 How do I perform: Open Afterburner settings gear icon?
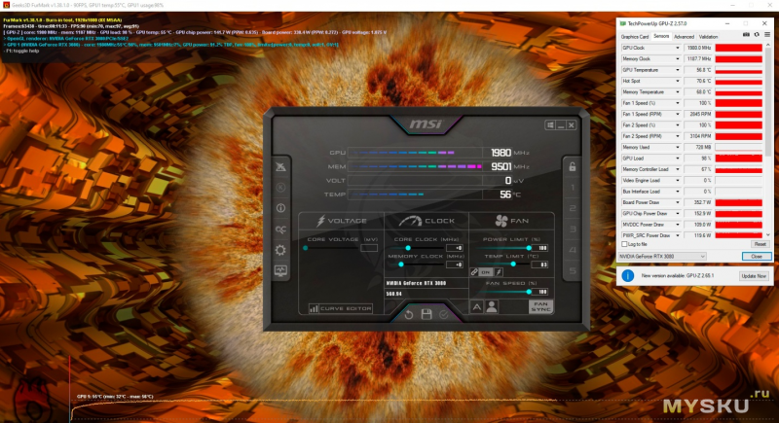(x=280, y=250)
